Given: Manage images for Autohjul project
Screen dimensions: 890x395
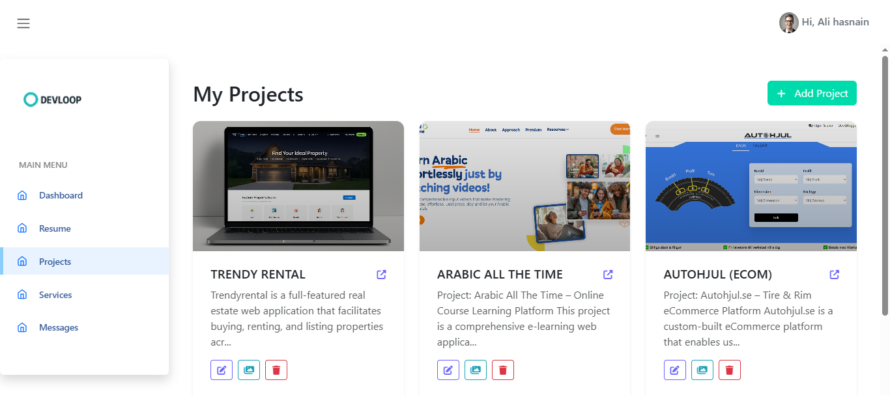Looking at the screenshot, I should [x=702, y=370].
